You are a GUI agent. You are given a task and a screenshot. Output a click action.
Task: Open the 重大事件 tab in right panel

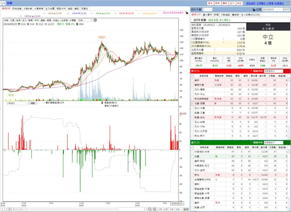(207, 15)
